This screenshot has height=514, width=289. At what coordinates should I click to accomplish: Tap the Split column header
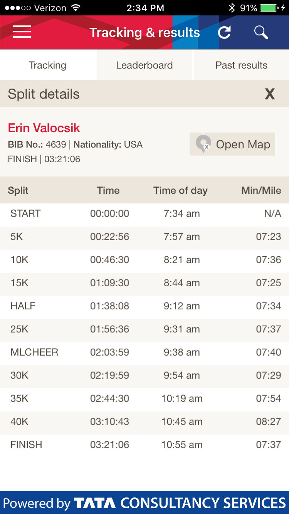tap(18, 190)
